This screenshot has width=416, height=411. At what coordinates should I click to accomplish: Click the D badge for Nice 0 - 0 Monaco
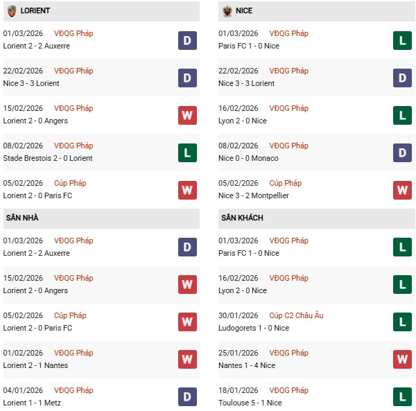pos(402,152)
